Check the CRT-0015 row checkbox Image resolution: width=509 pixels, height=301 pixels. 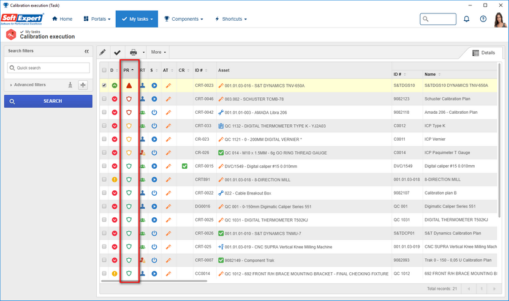click(x=104, y=166)
